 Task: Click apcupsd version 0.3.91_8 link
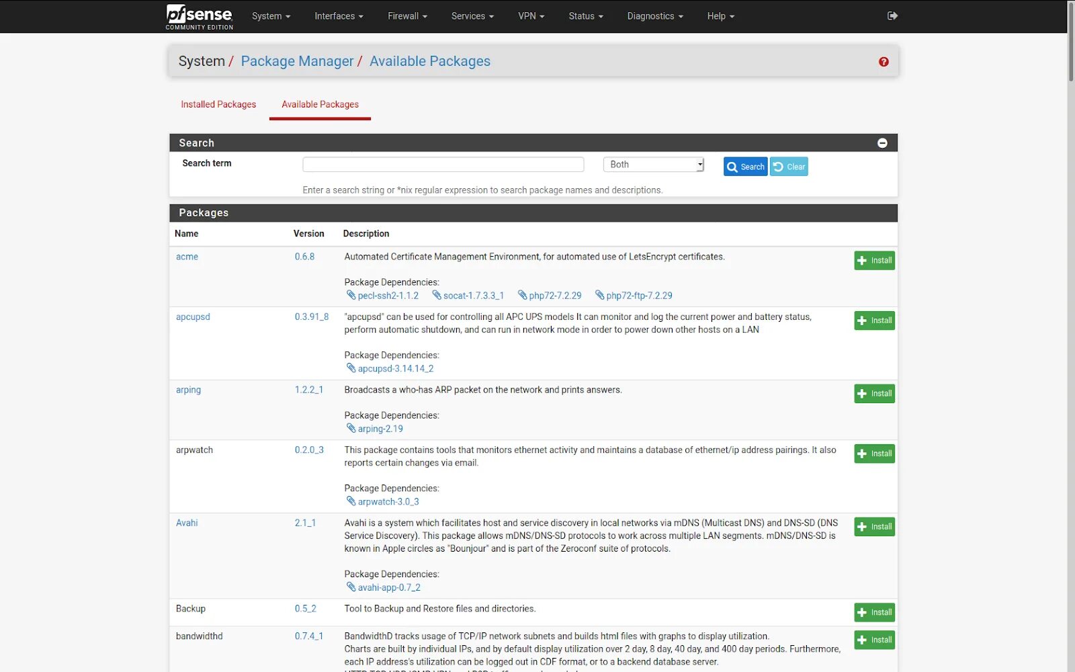(312, 317)
